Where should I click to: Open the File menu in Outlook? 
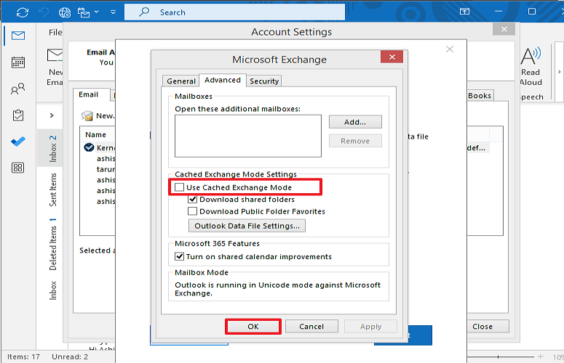click(x=55, y=33)
